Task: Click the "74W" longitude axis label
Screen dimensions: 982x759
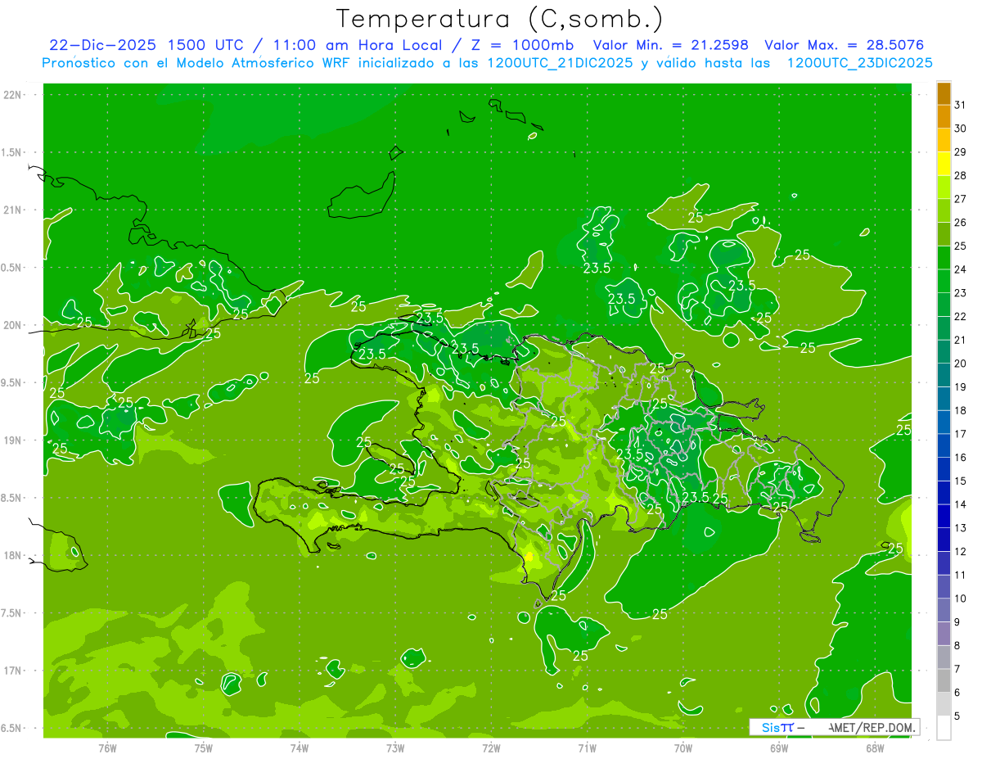Action: click(300, 748)
